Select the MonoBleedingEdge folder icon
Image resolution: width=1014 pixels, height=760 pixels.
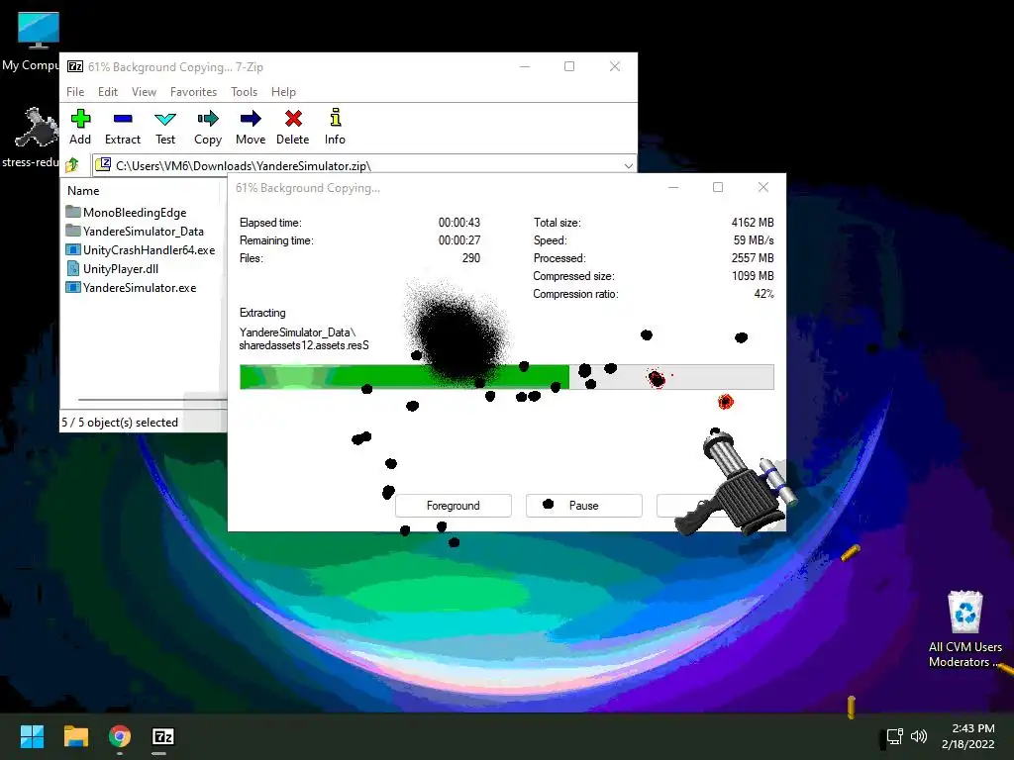(73, 212)
